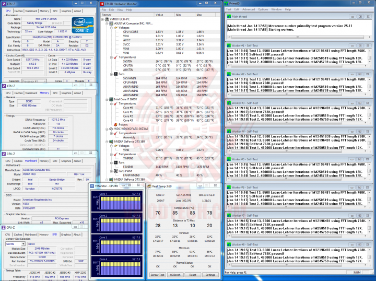Collapse the first NVIDIA GeForce GTX 580 node
Viewport: 376px width, 281px height.
(x=107, y=142)
